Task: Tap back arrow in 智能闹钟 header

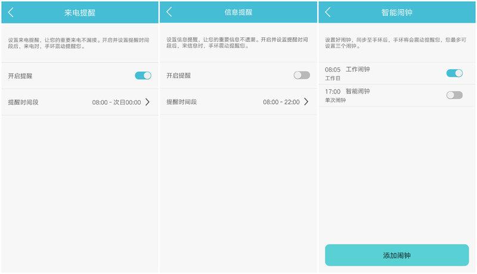Action: click(329, 13)
